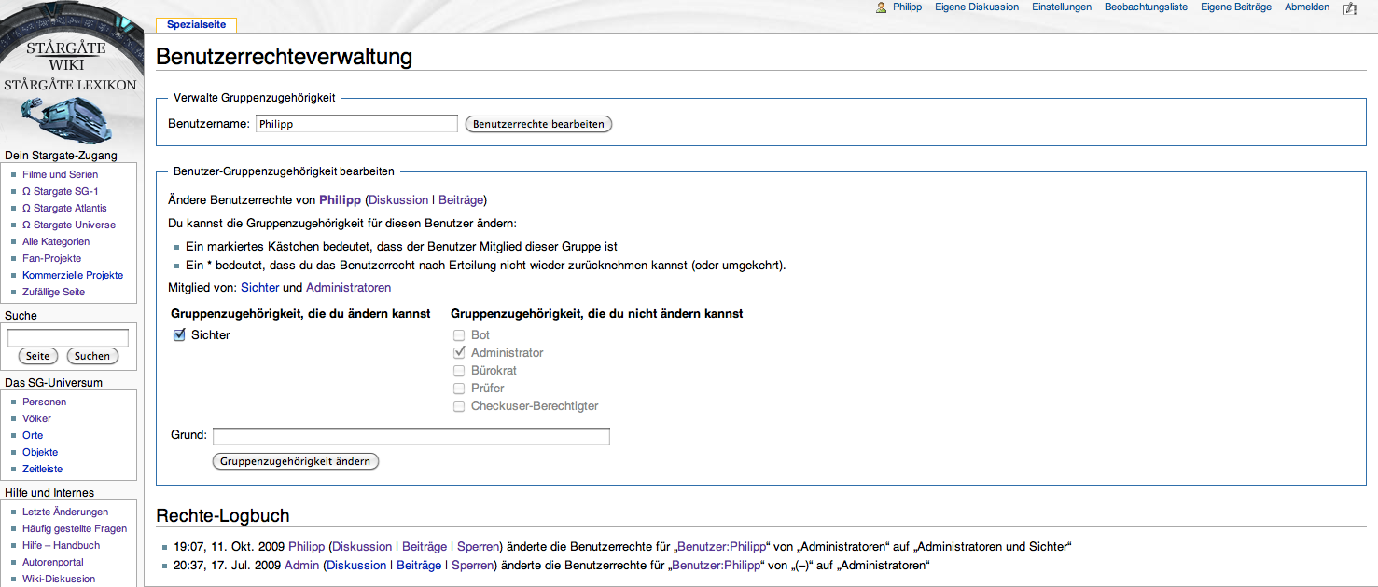Screen dimensions: 1378x587
Task: Select the Spezialseite tab
Action: (196, 25)
